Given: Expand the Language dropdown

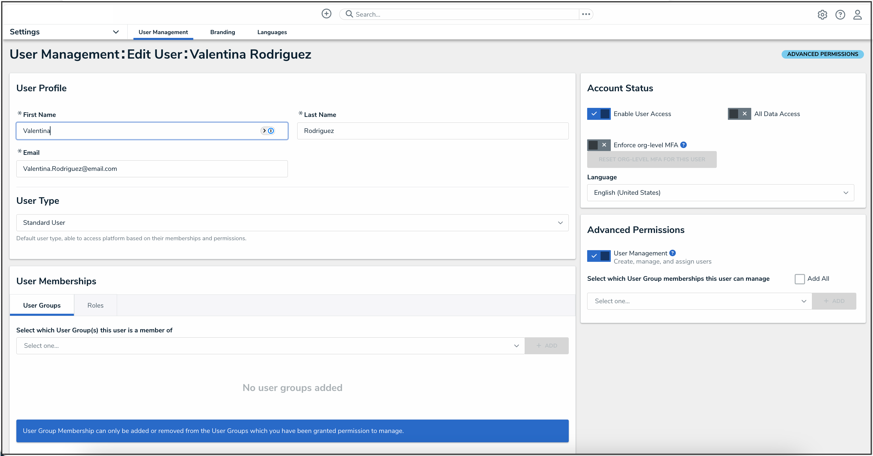Looking at the screenshot, I should tap(720, 193).
